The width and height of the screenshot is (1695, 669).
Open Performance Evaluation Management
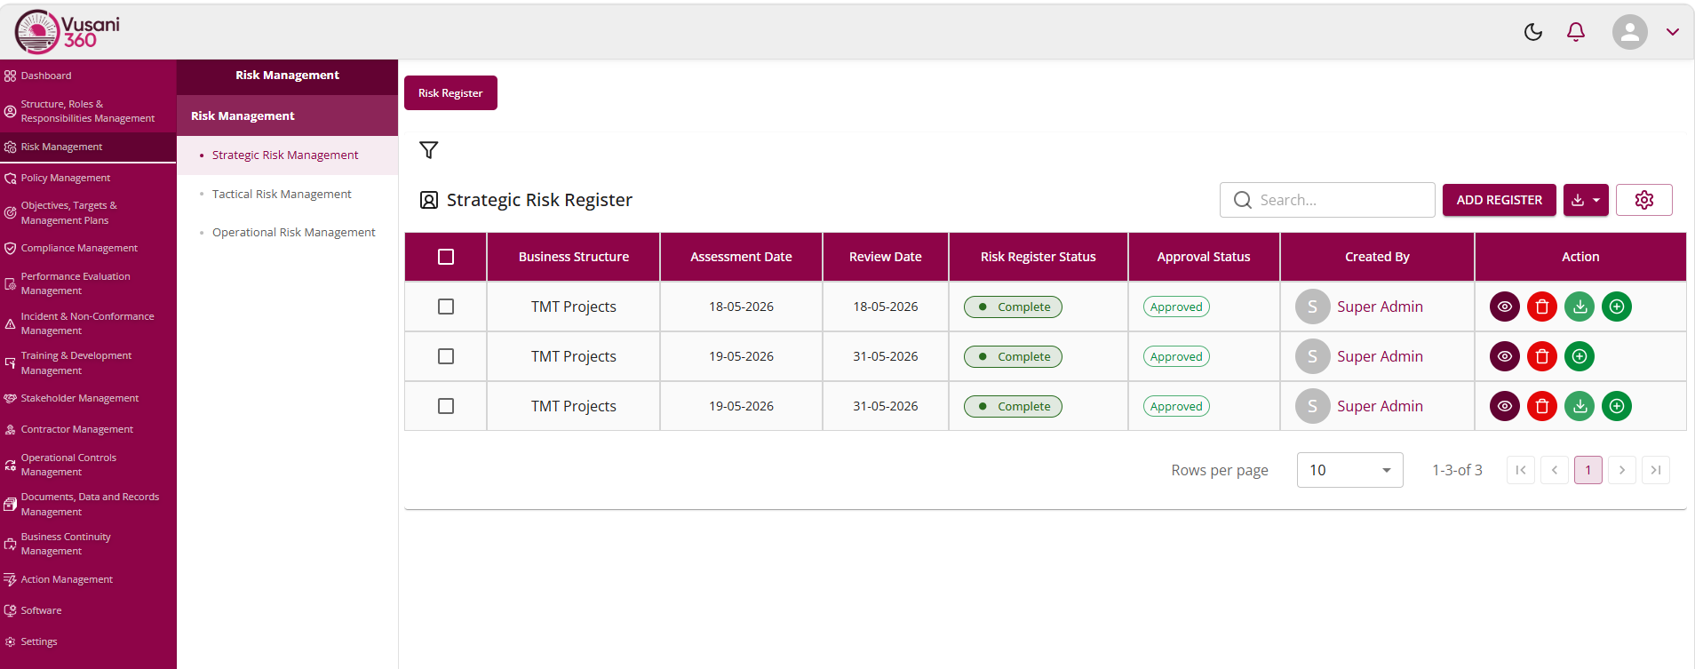click(x=88, y=283)
